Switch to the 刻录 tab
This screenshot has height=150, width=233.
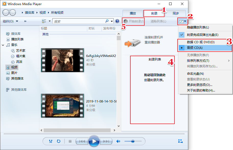tap(154, 13)
